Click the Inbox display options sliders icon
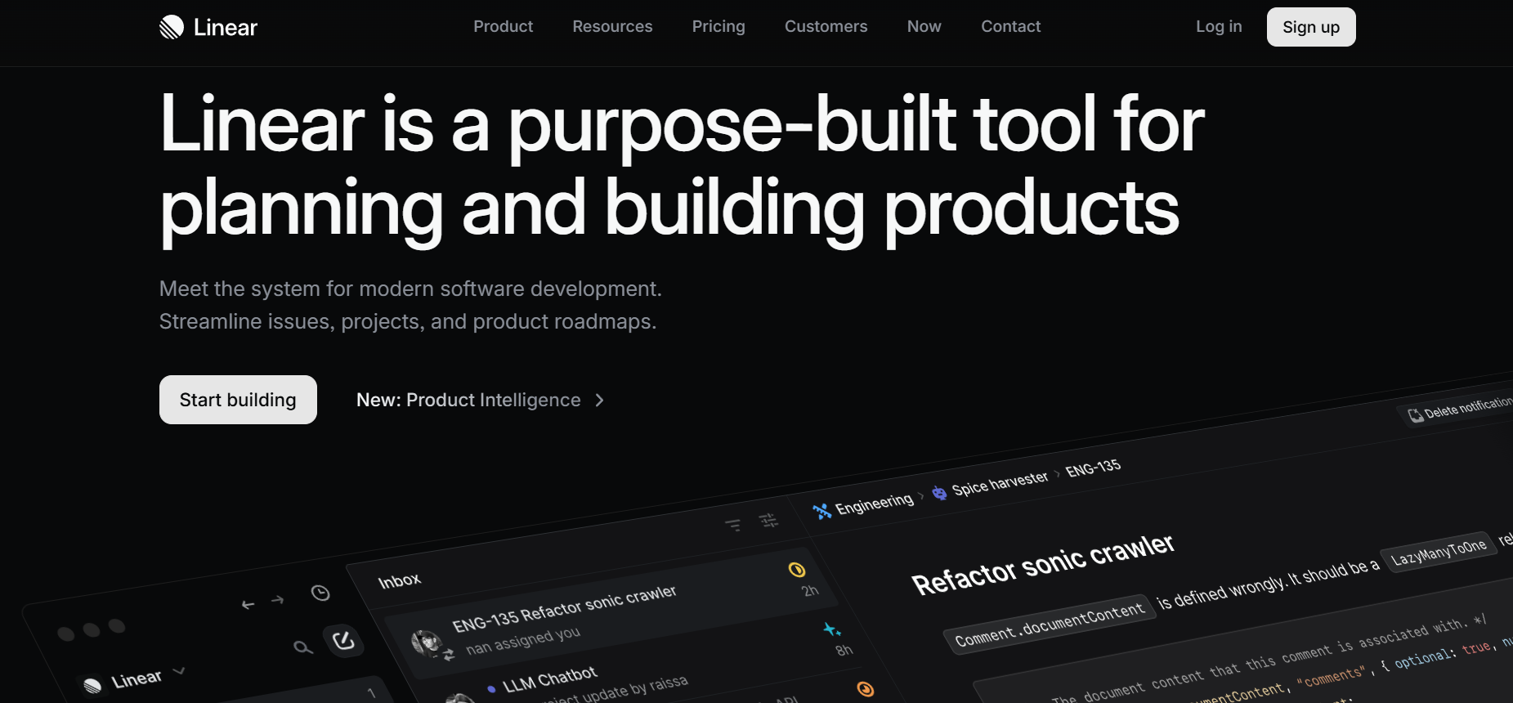The height and width of the screenshot is (703, 1513). pos(768,520)
